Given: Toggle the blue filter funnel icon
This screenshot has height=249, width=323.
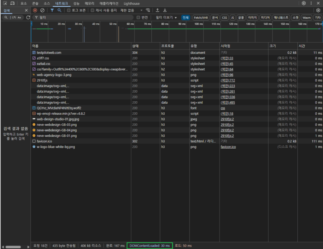Looking at the screenshot, I should (x=52, y=10).
